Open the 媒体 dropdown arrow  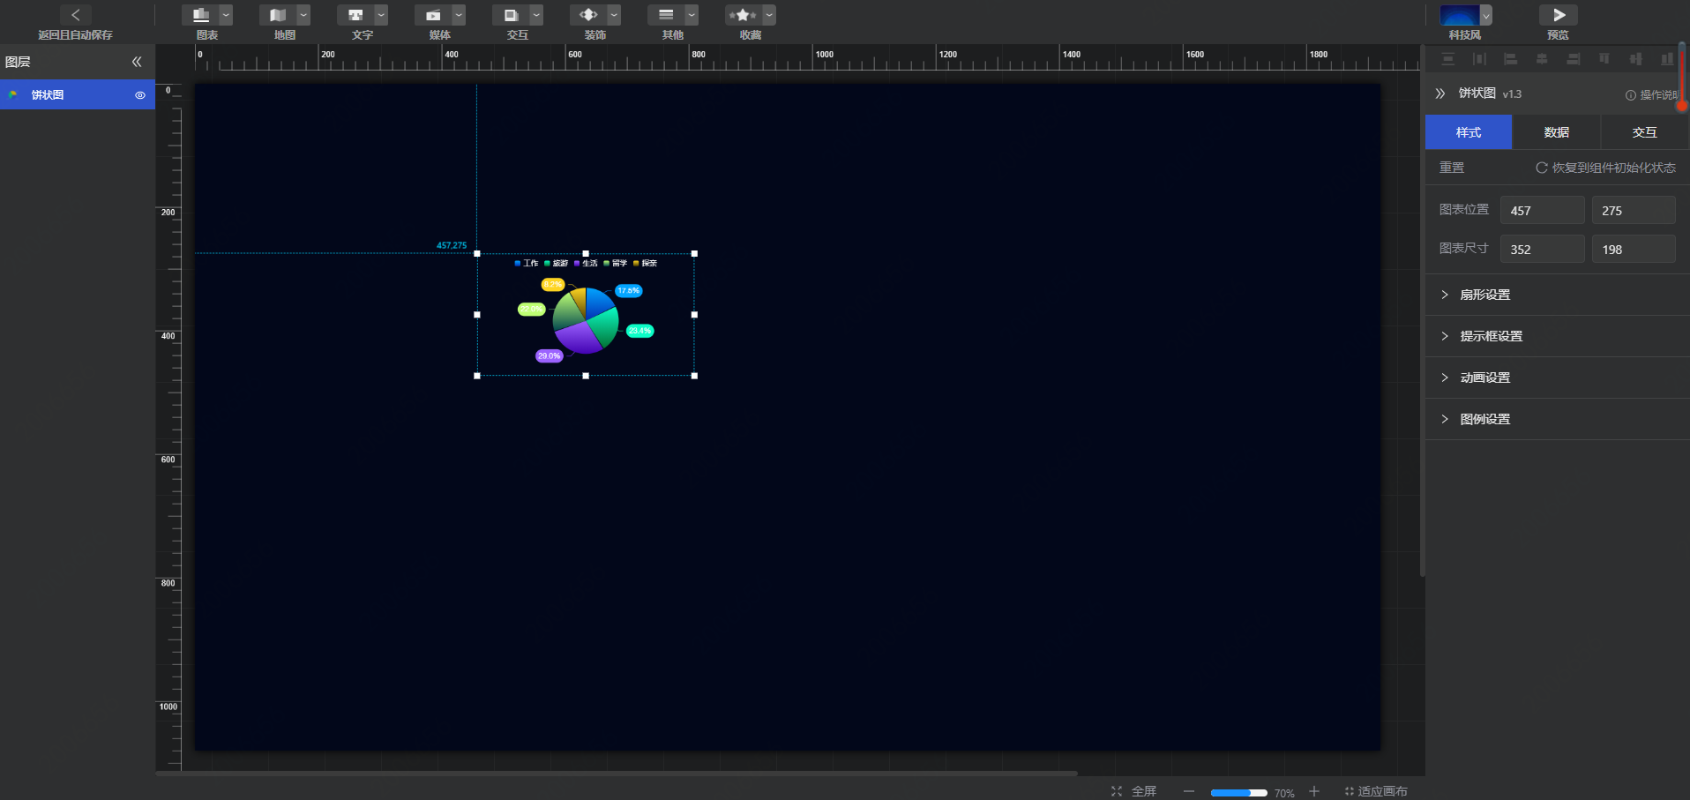[459, 15]
